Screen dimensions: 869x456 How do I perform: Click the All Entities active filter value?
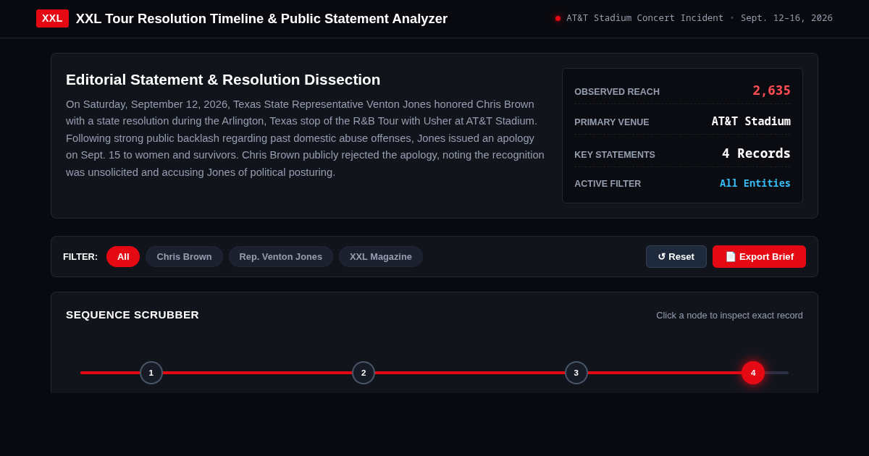(755, 183)
